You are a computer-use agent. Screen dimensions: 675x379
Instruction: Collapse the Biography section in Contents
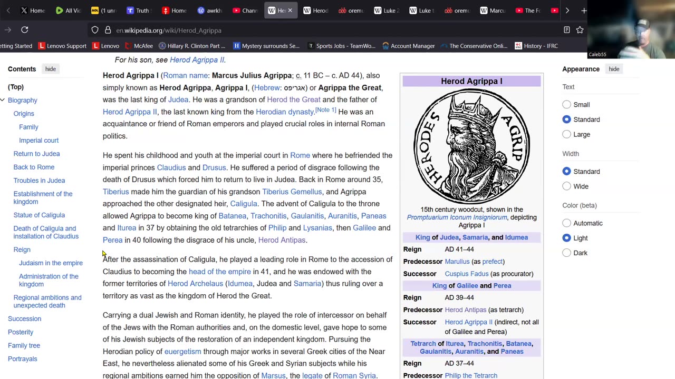click(3, 100)
